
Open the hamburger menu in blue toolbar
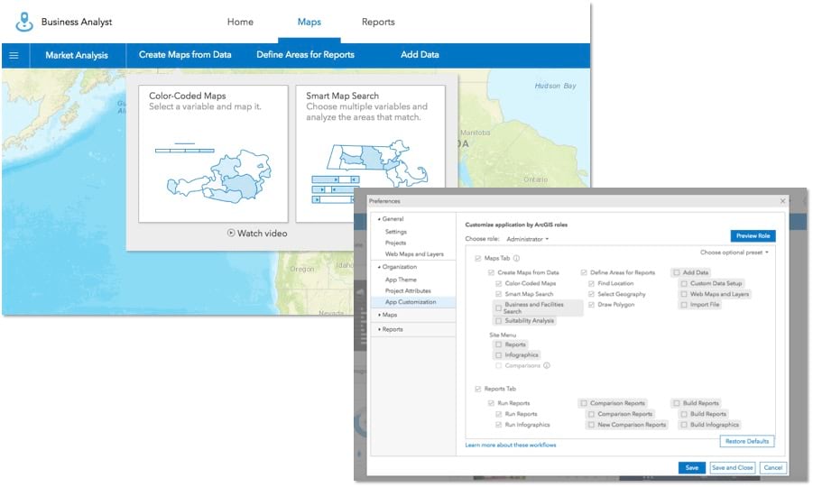coord(14,55)
